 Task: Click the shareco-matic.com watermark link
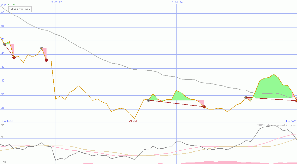click(x=277, y=125)
